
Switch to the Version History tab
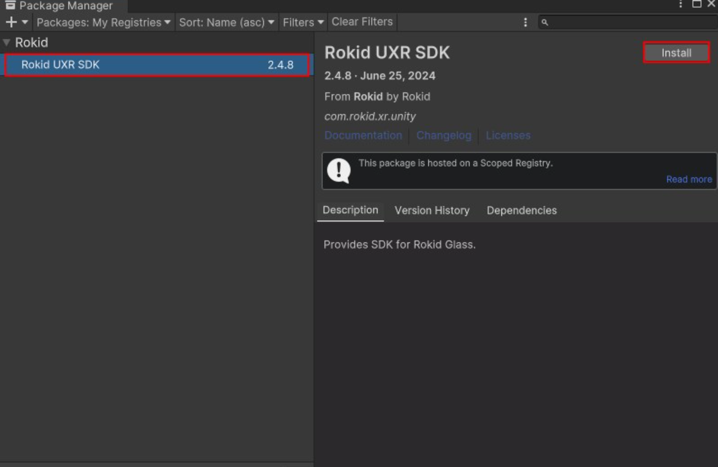(432, 211)
